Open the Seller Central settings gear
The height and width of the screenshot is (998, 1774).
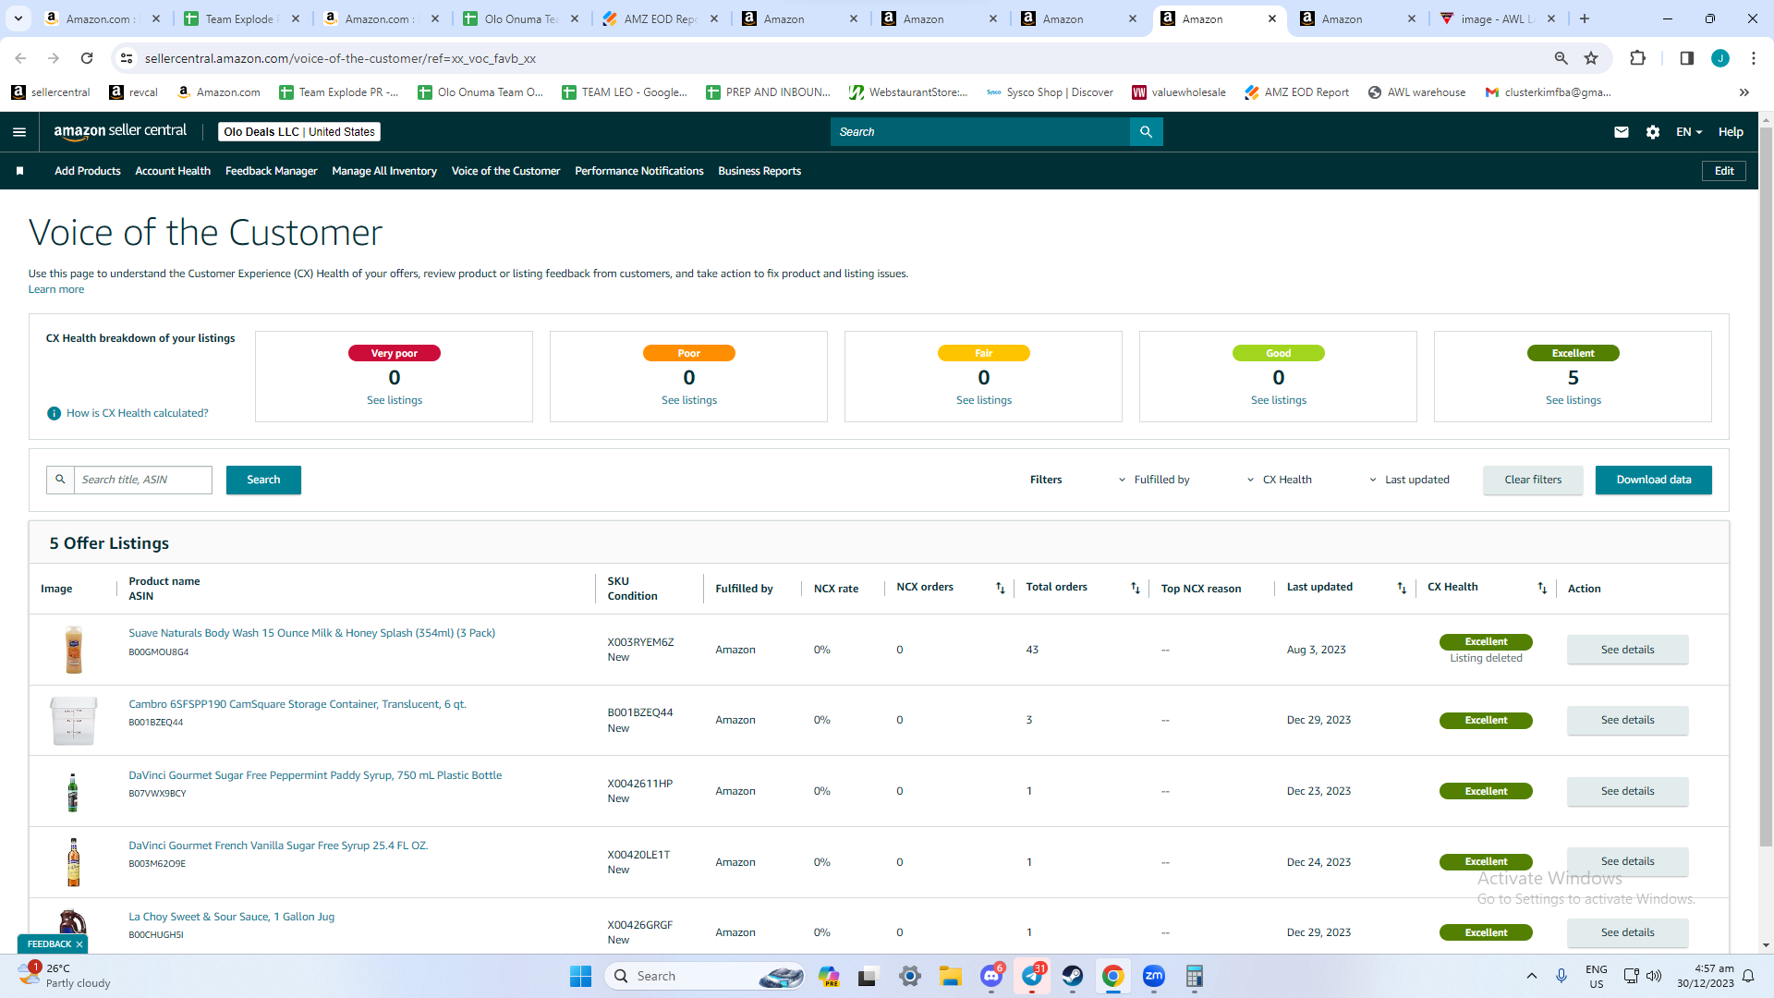point(1653,132)
